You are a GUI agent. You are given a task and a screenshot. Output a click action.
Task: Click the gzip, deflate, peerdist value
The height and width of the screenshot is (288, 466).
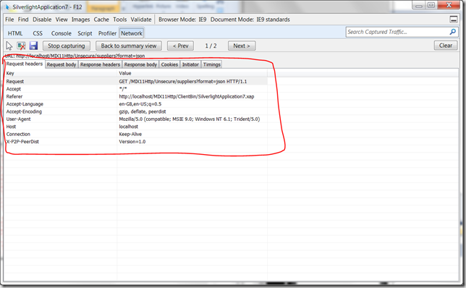tap(143, 111)
